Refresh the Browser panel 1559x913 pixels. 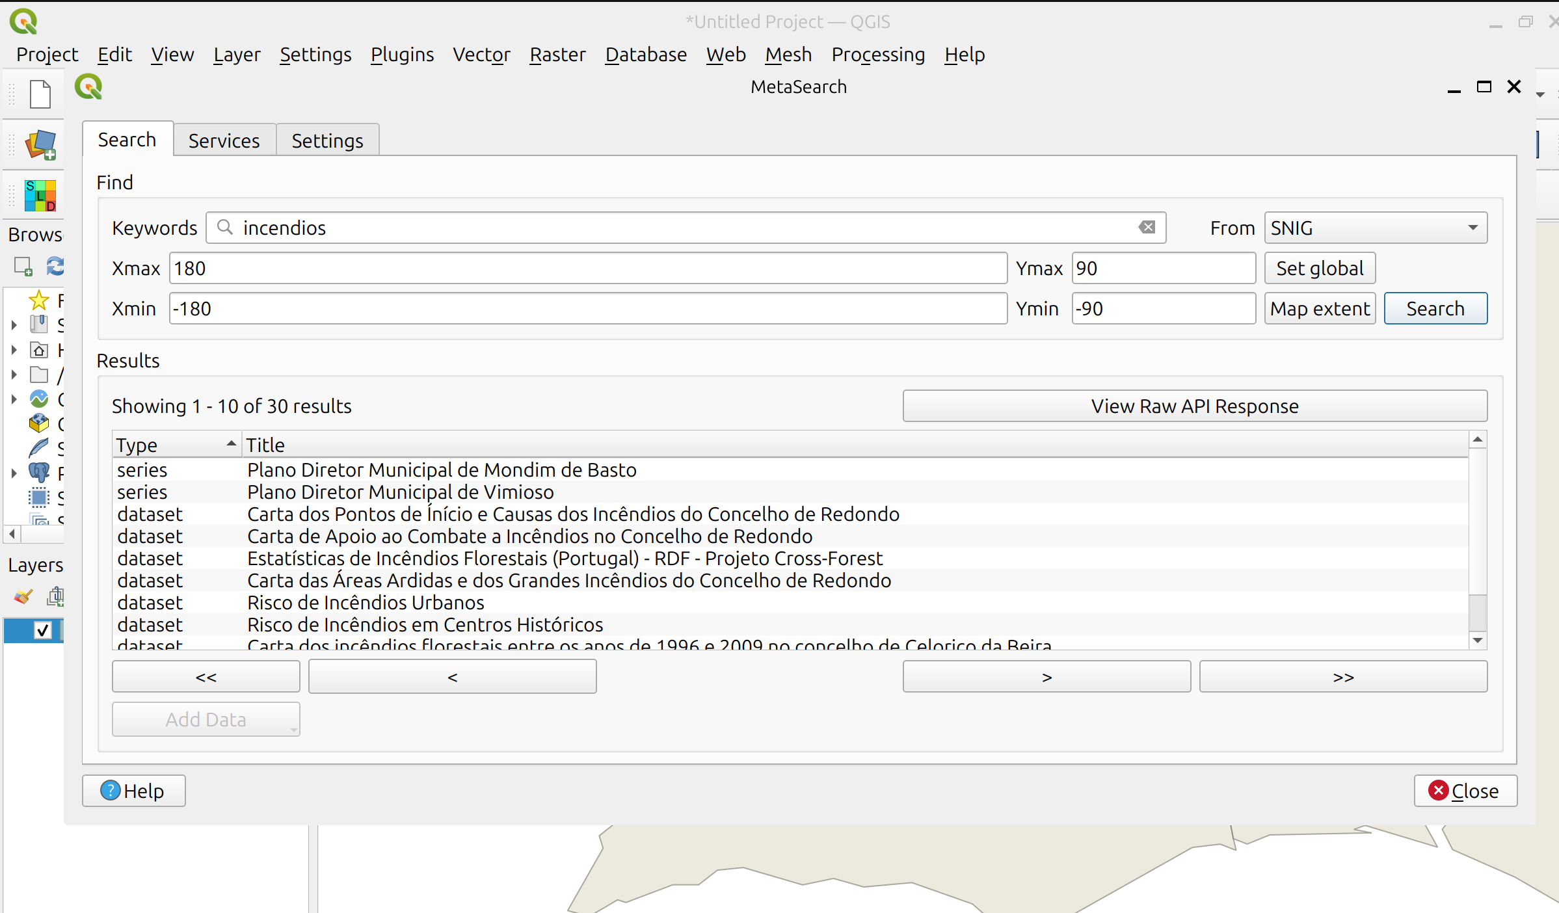55,267
